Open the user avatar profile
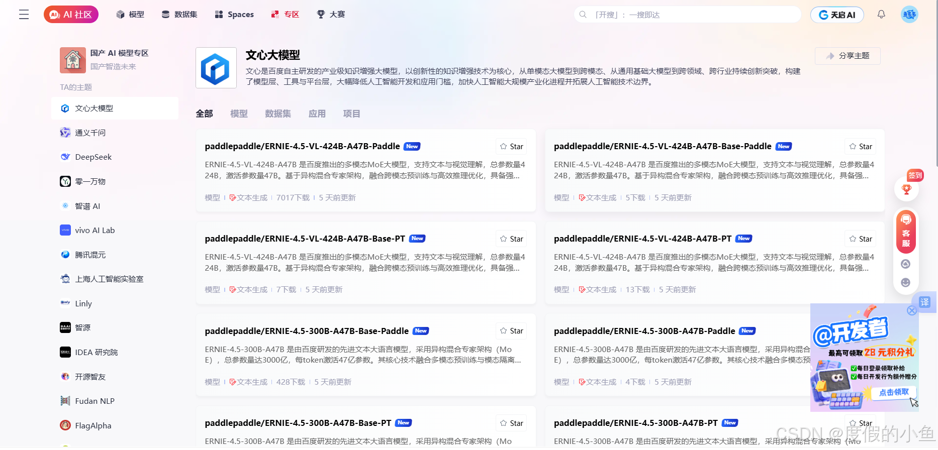Image resolution: width=938 pixels, height=450 pixels. click(x=909, y=15)
